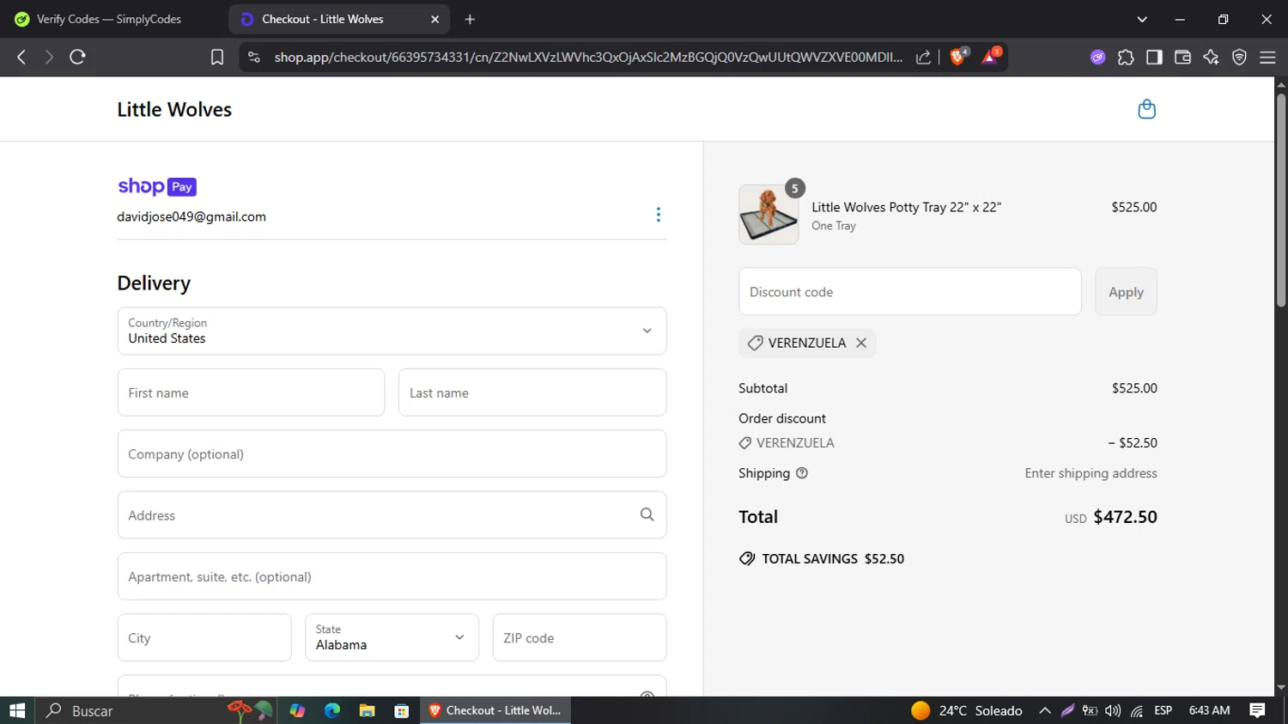Click the shop Pay logo
This screenshot has width=1288, height=724.
pos(157,186)
